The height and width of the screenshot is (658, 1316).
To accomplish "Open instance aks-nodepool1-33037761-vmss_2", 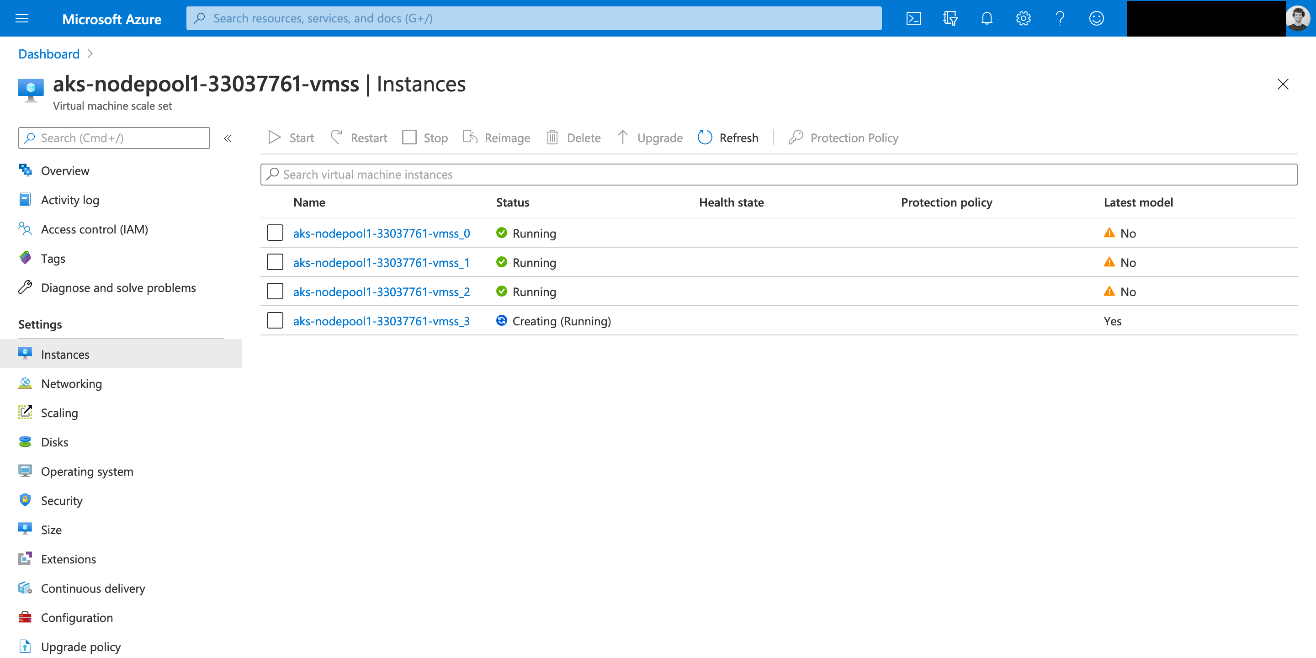I will pos(381,291).
